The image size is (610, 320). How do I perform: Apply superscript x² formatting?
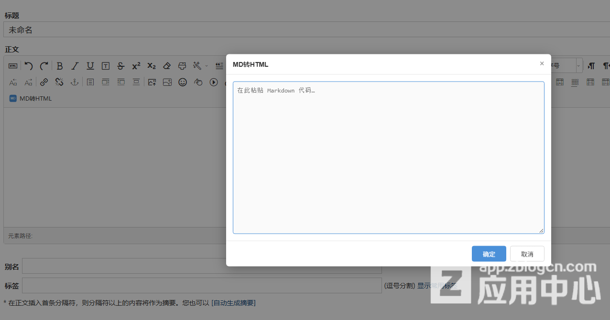click(136, 66)
